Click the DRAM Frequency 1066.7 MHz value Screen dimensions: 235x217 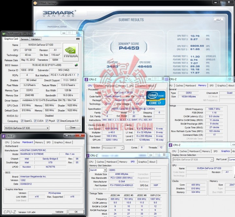[214, 109]
